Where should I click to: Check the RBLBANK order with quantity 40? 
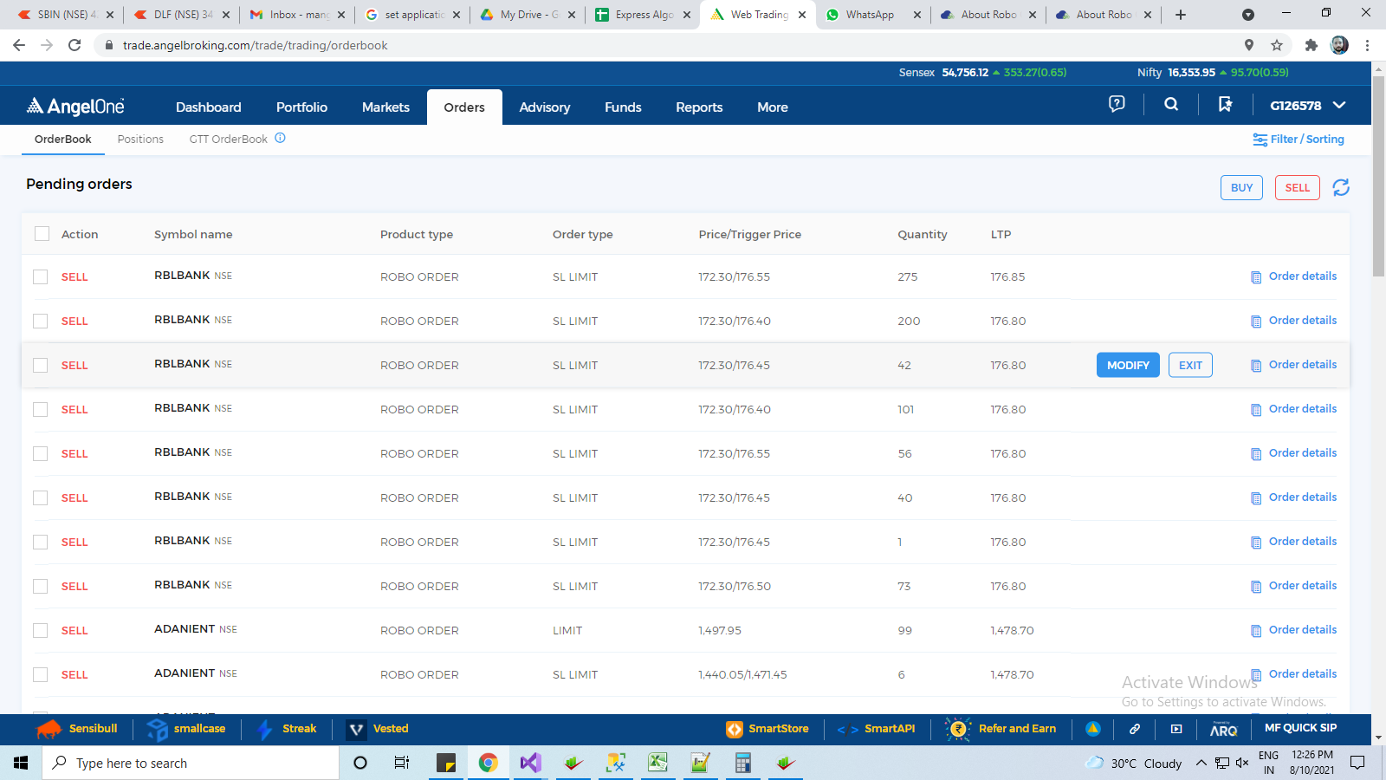tap(40, 497)
